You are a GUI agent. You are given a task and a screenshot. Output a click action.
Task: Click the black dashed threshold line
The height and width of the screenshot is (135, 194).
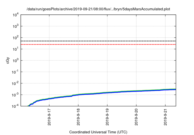[98, 41]
